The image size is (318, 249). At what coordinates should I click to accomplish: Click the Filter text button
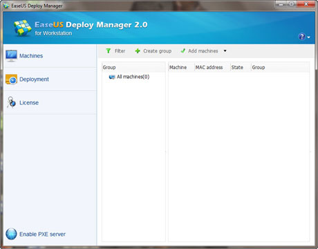pyautogui.click(x=120, y=51)
